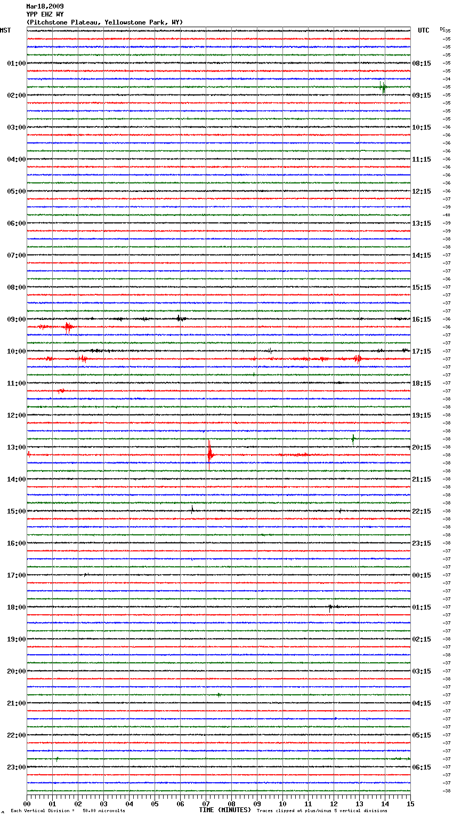Click the MST column header
The width and height of the screenshot is (453, 818).
click(x=5, y=30)
